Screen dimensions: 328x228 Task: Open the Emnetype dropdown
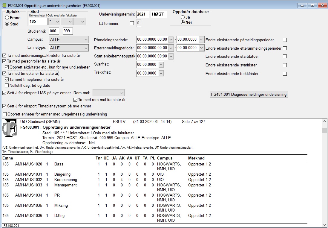tap(69, 48)
